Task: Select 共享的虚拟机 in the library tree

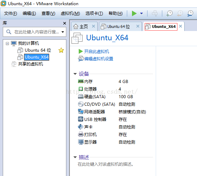Action: coord(30,64)
